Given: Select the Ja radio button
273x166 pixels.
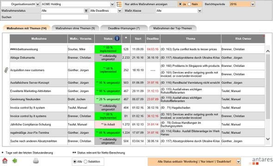Looking at the screenshot, I should [x=180, y=4].
